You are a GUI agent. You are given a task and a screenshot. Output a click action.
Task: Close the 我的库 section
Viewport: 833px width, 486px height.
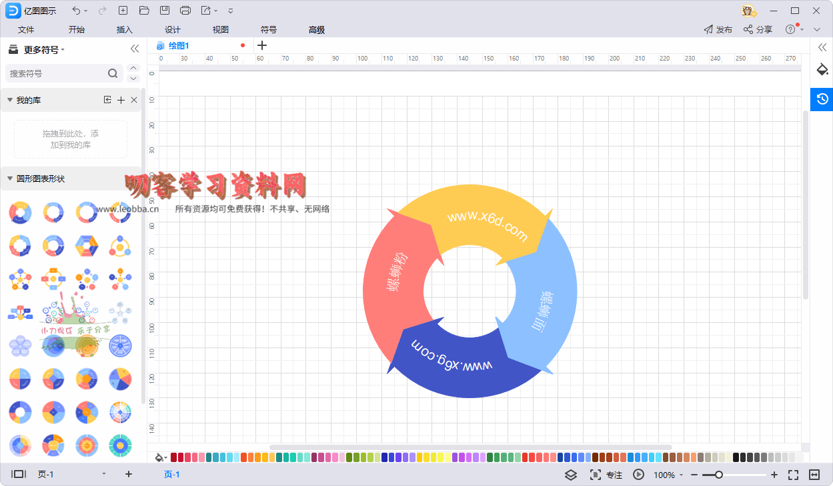click(134, 100)
